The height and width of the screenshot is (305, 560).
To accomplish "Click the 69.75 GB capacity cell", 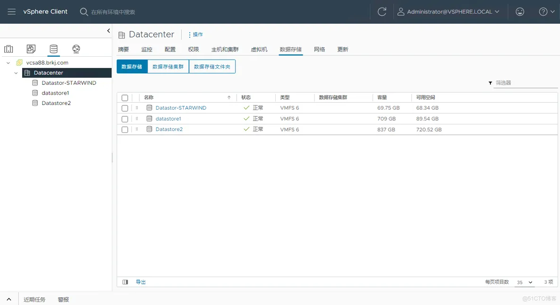I will (388, 108).
